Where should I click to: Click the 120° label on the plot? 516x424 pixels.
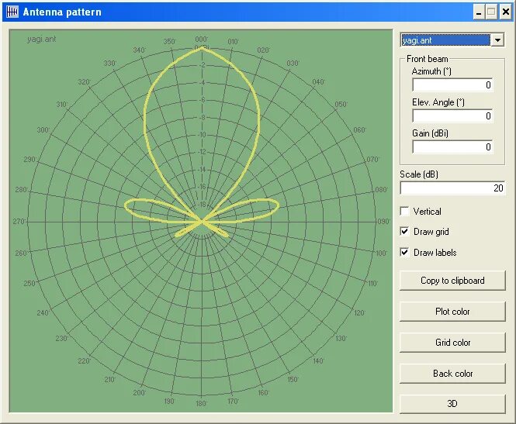(359, 313)
